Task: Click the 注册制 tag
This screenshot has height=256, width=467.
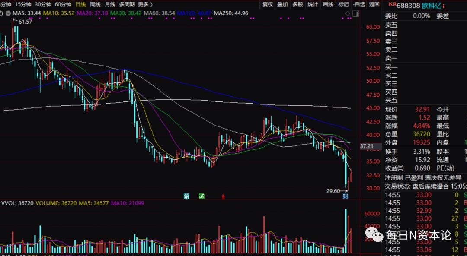Action: click(x=394, y=178)
